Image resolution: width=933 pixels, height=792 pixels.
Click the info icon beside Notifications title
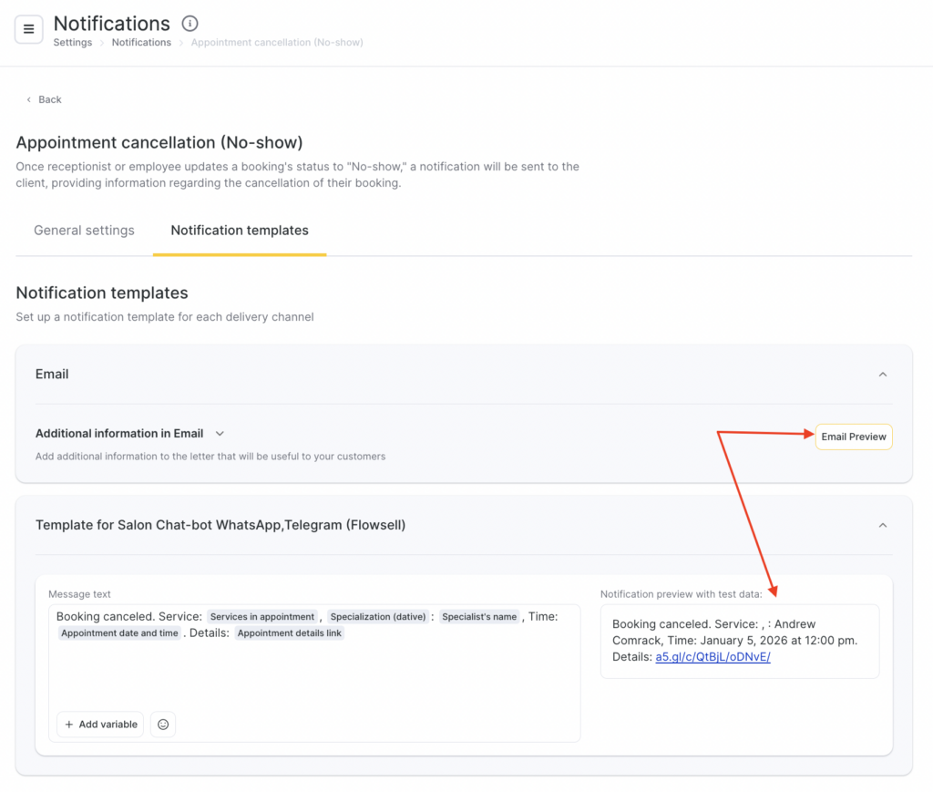(x=190, y=24)
